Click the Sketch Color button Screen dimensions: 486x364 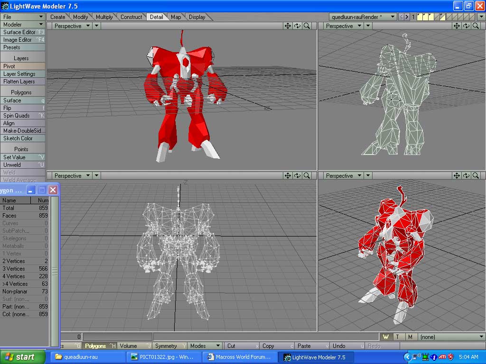pyautogui.click(x=23, y=138)
